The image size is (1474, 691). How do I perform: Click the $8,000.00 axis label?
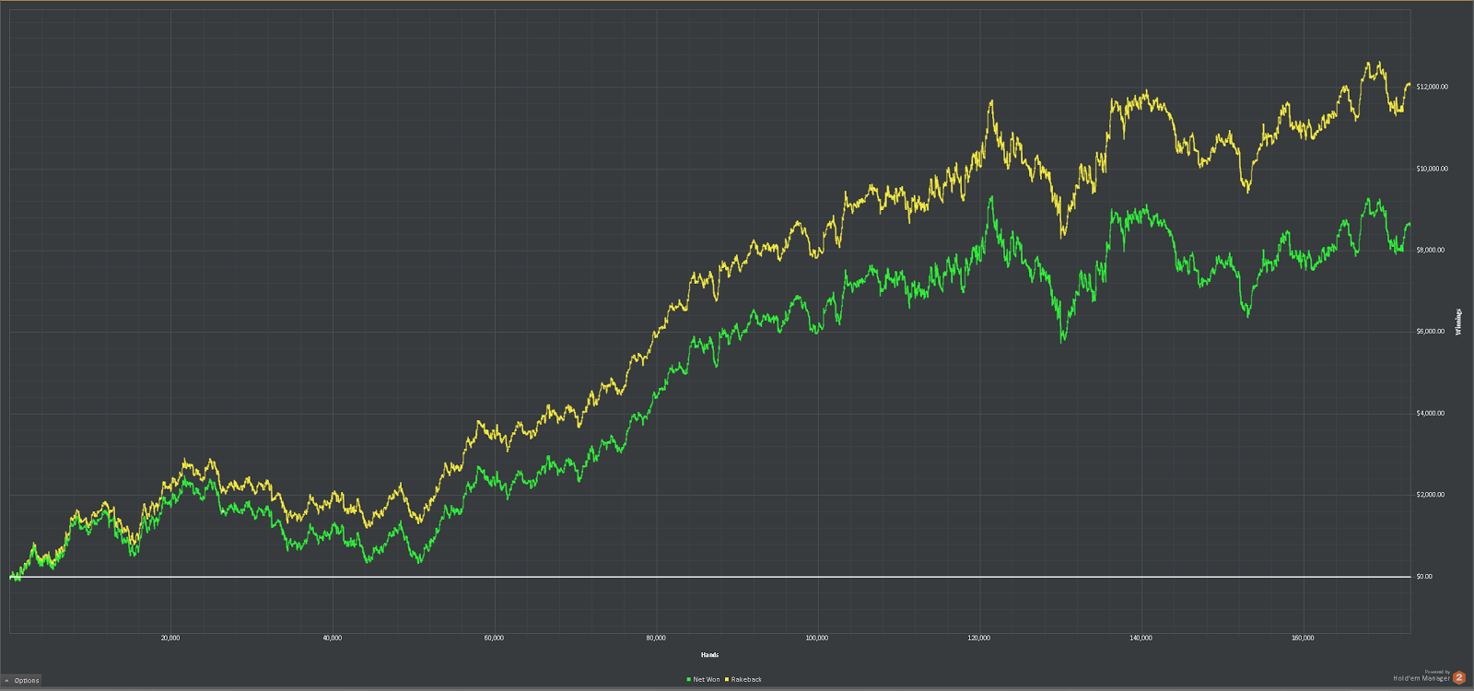(1431, 250)
